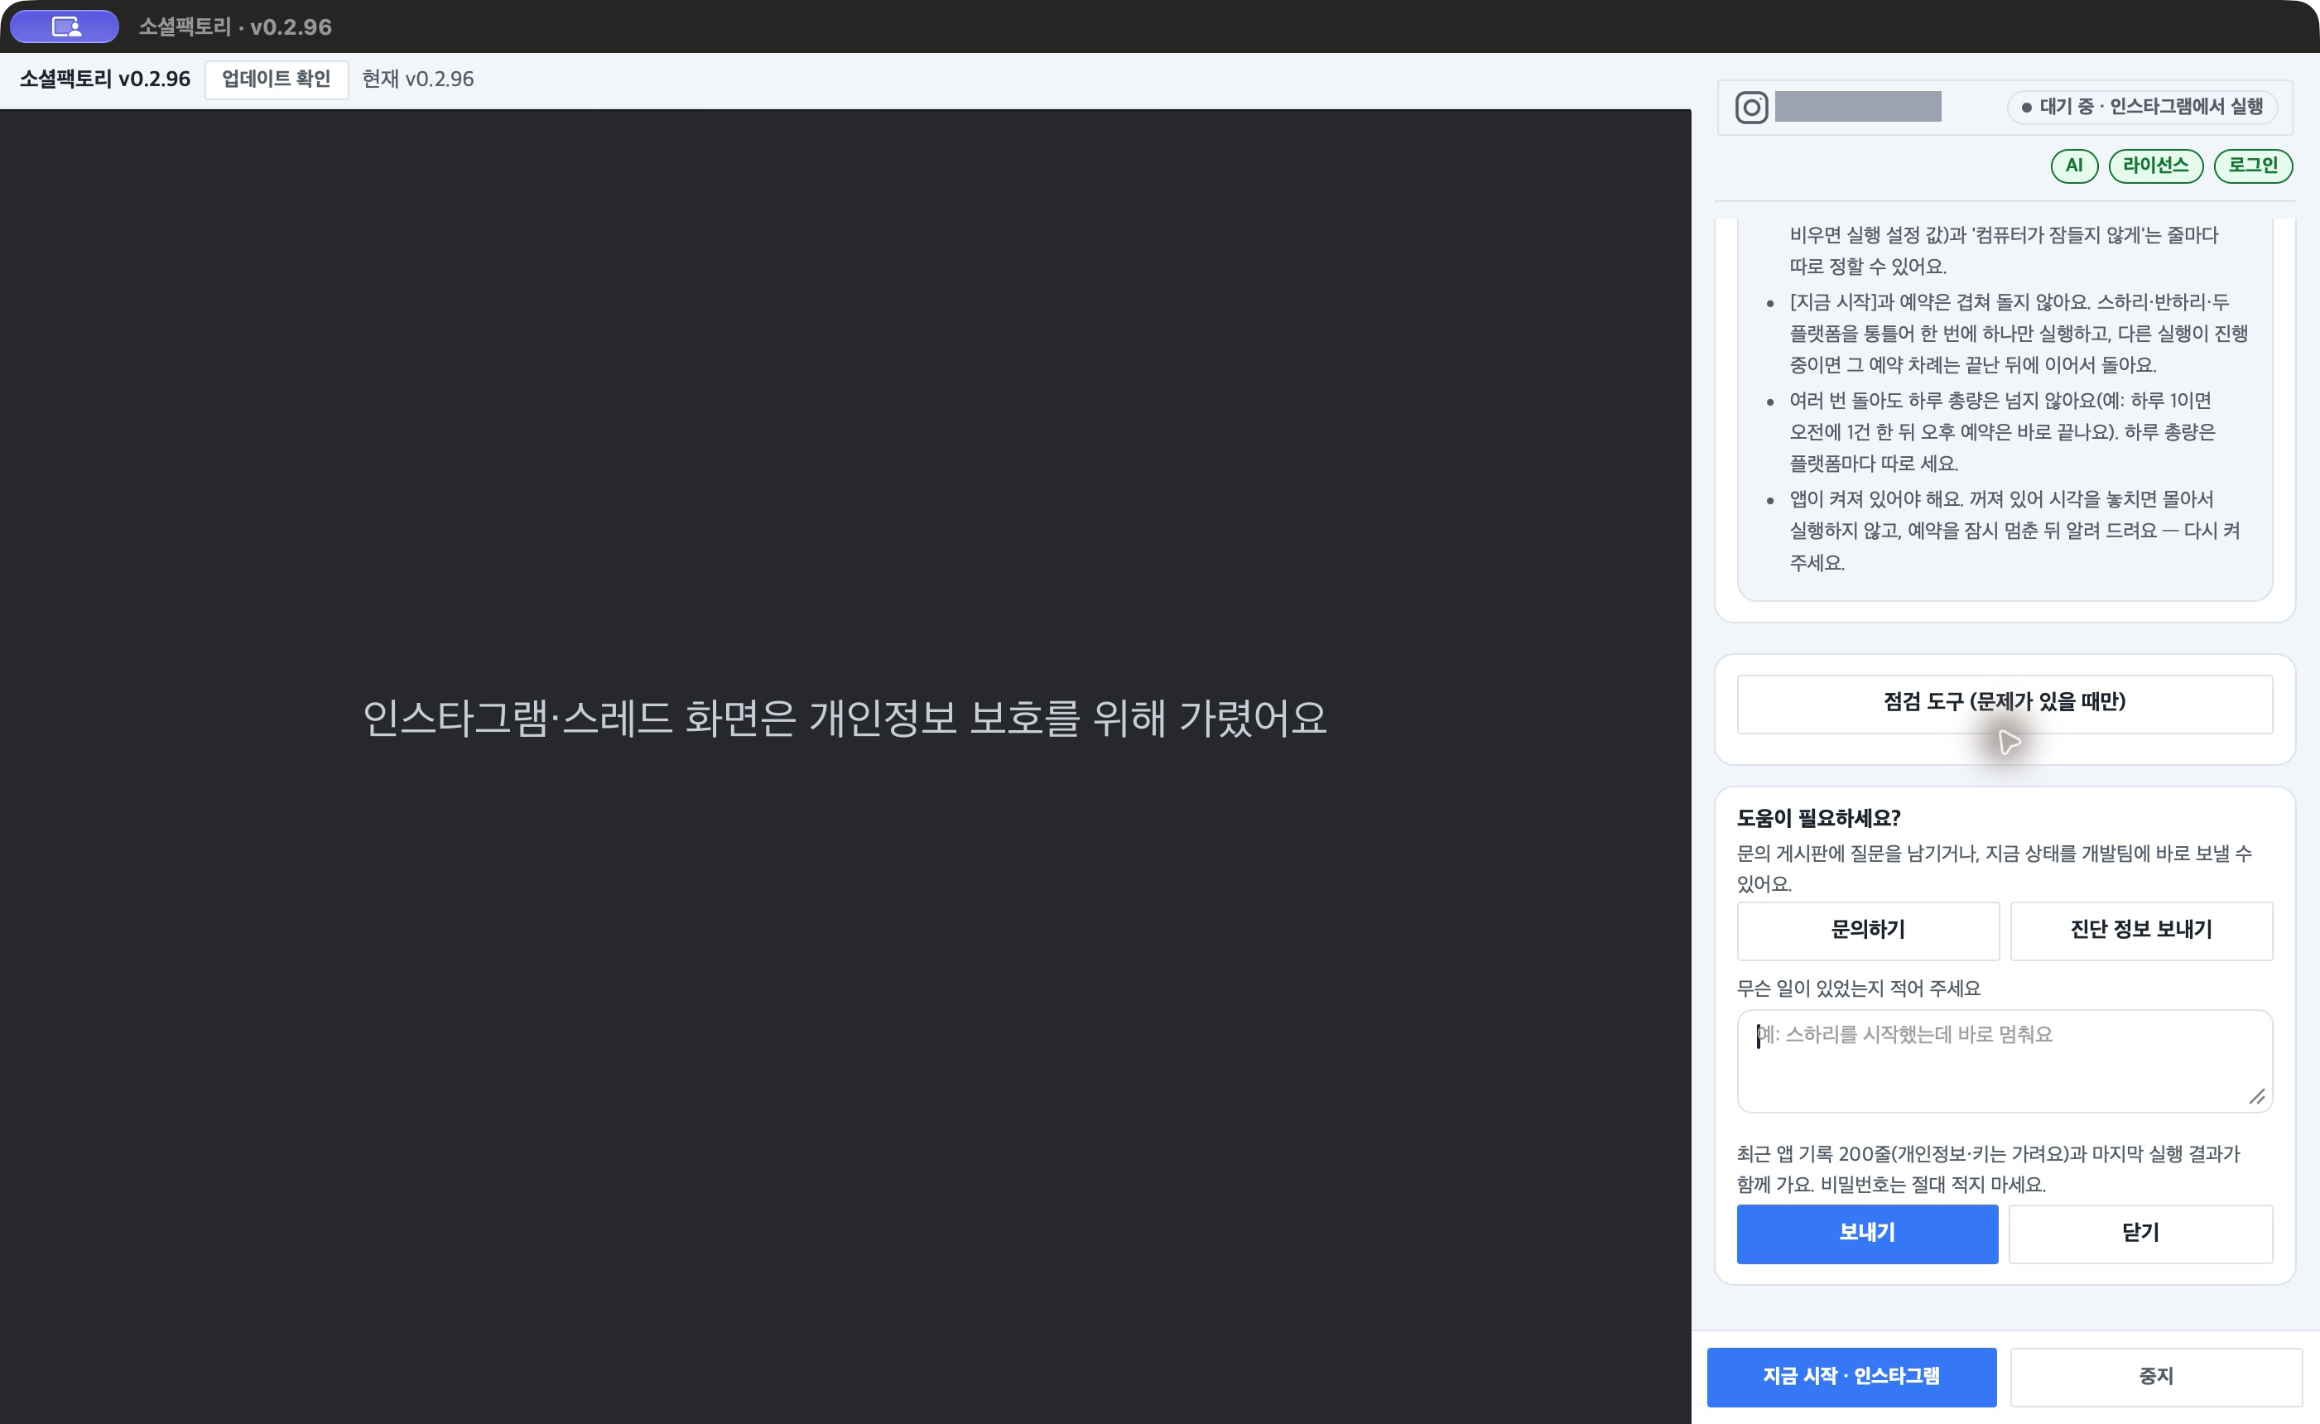Click the 진단 정보 보내기 button
2320x1424 pixels.
(x=2141, y=930)
